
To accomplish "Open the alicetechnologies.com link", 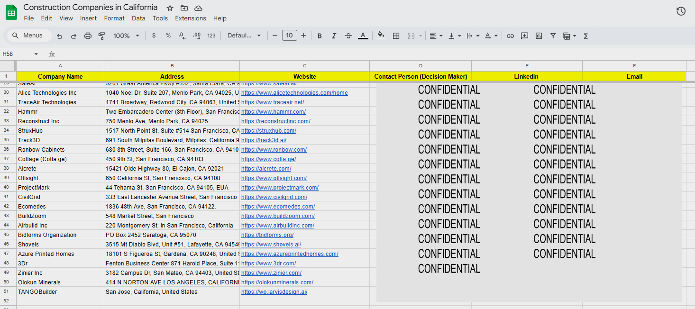I will point(294,93).
